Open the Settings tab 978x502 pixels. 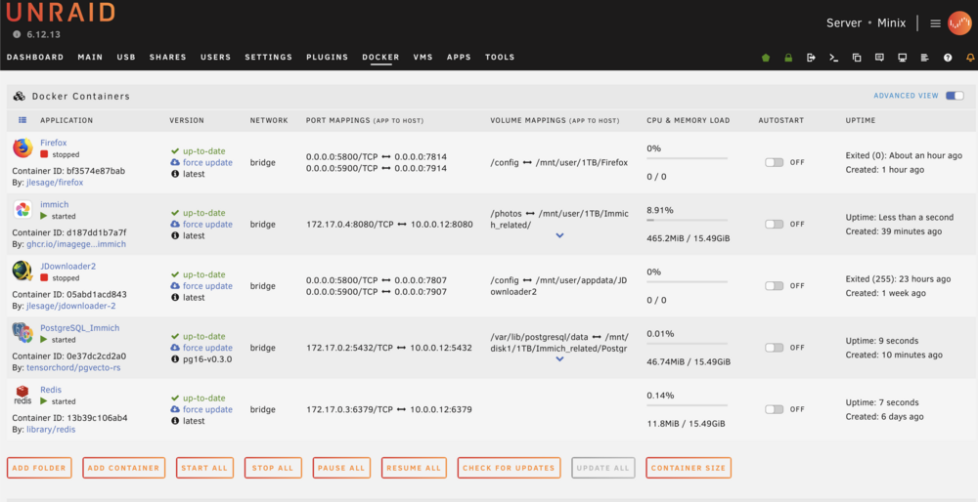click(268, 57)
